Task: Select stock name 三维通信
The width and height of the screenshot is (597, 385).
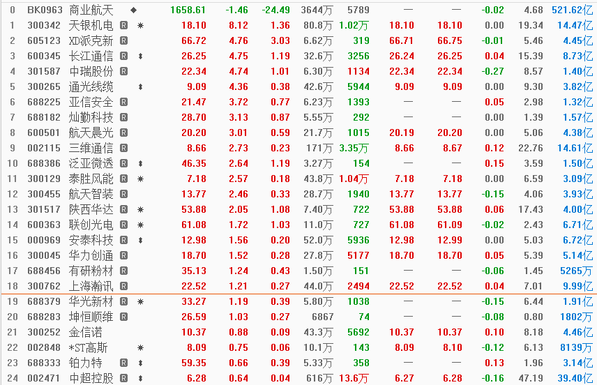Action: pos(91,148)
